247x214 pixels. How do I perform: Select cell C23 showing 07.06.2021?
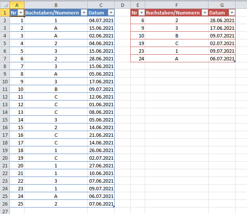point(101,181)
